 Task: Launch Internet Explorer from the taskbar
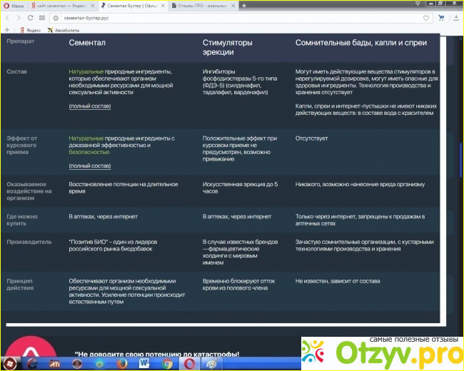click(x=32, y=364)
